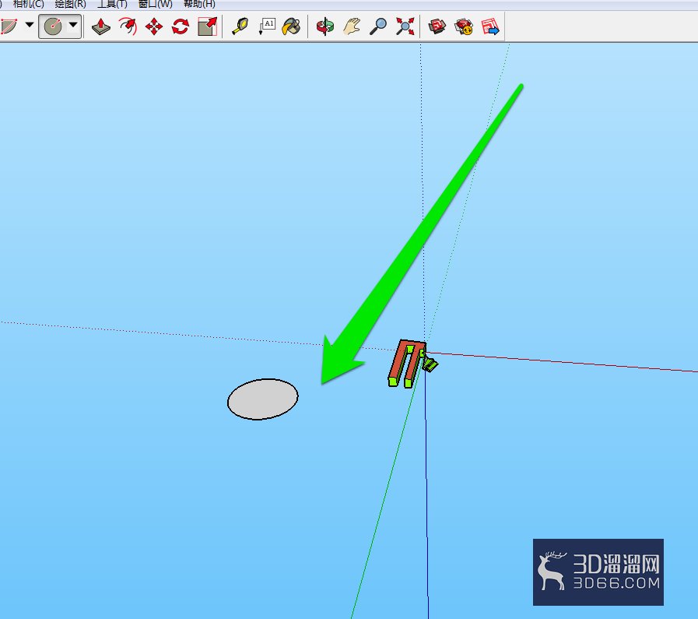Image resolution: width=698 pixels, height=619 pixels.
Task: Select the Follow Me/Offset arc tool
Action: click(x=128, y=26)
